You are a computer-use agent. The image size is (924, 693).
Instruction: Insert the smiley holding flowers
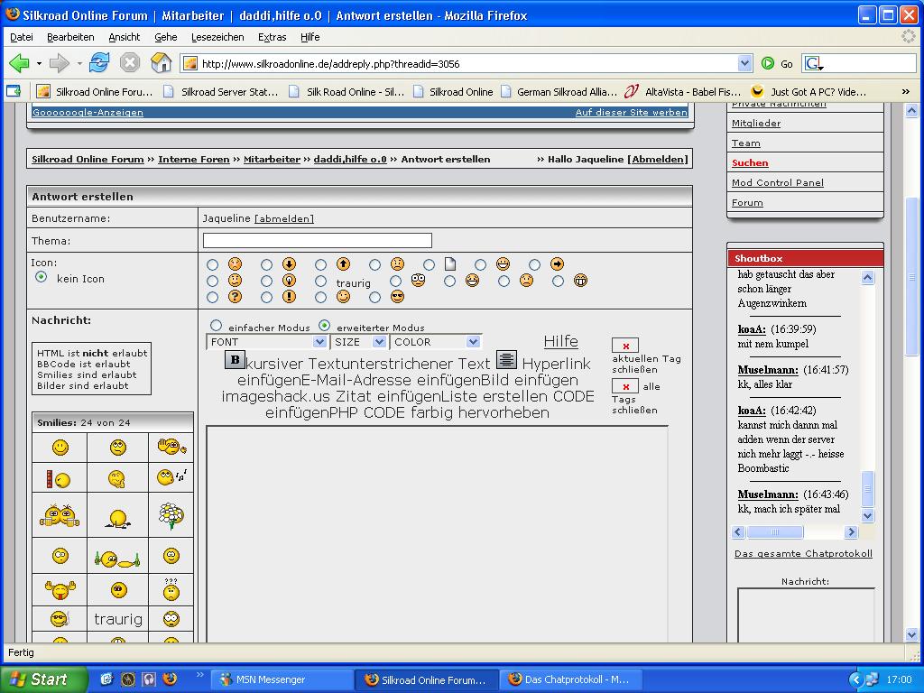171,515
